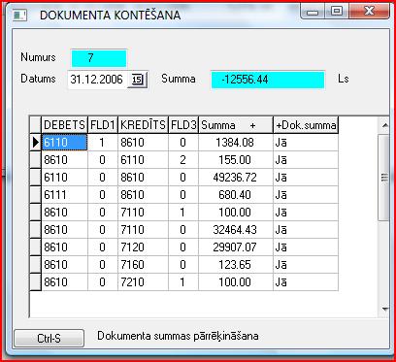Screen dimensions: 396x362
Task: Click the Summa field -12556.44
Action: click(x=268, y=80)
